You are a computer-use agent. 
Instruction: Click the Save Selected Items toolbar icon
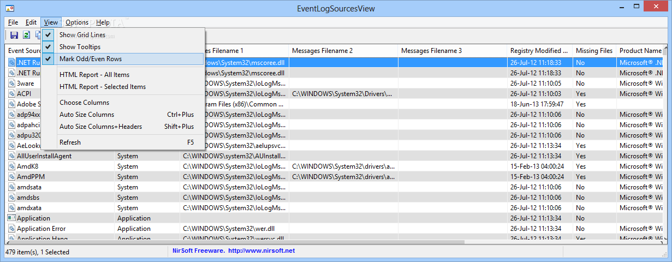[14, 35]
